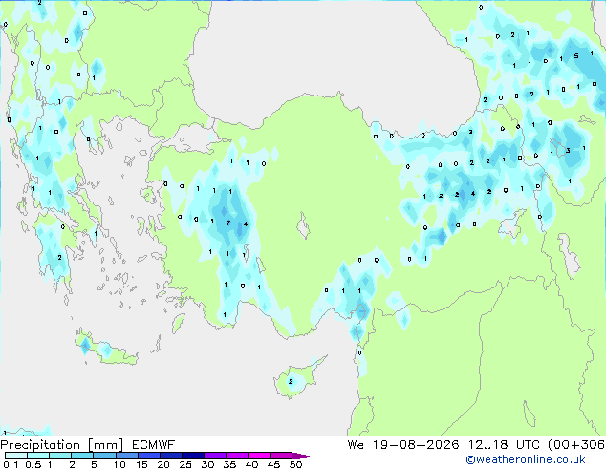Click the '7' precipitation value in western Turkey
This screenshot has width=606, height=468.
pyautogui.click(x=228, y=223)
